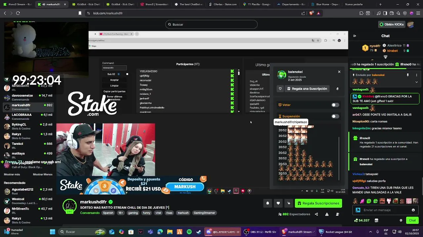
Task: Switch to The best ChatBot tab
Action: (188, 4)
